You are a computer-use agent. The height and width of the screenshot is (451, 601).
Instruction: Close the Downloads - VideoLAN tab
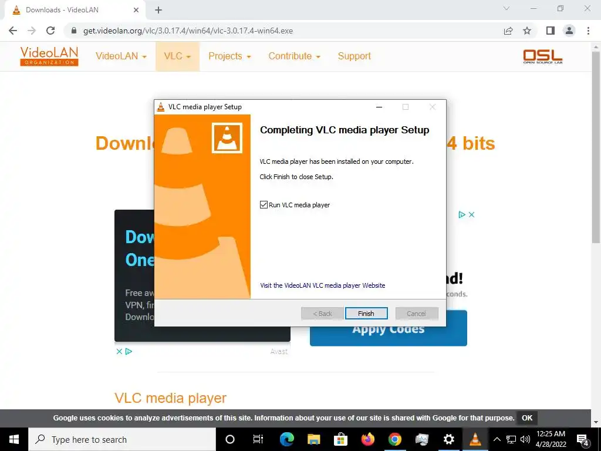[x=136, y=11]
